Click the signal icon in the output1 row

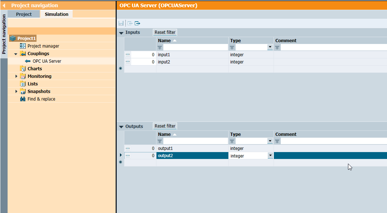point(128,148)
